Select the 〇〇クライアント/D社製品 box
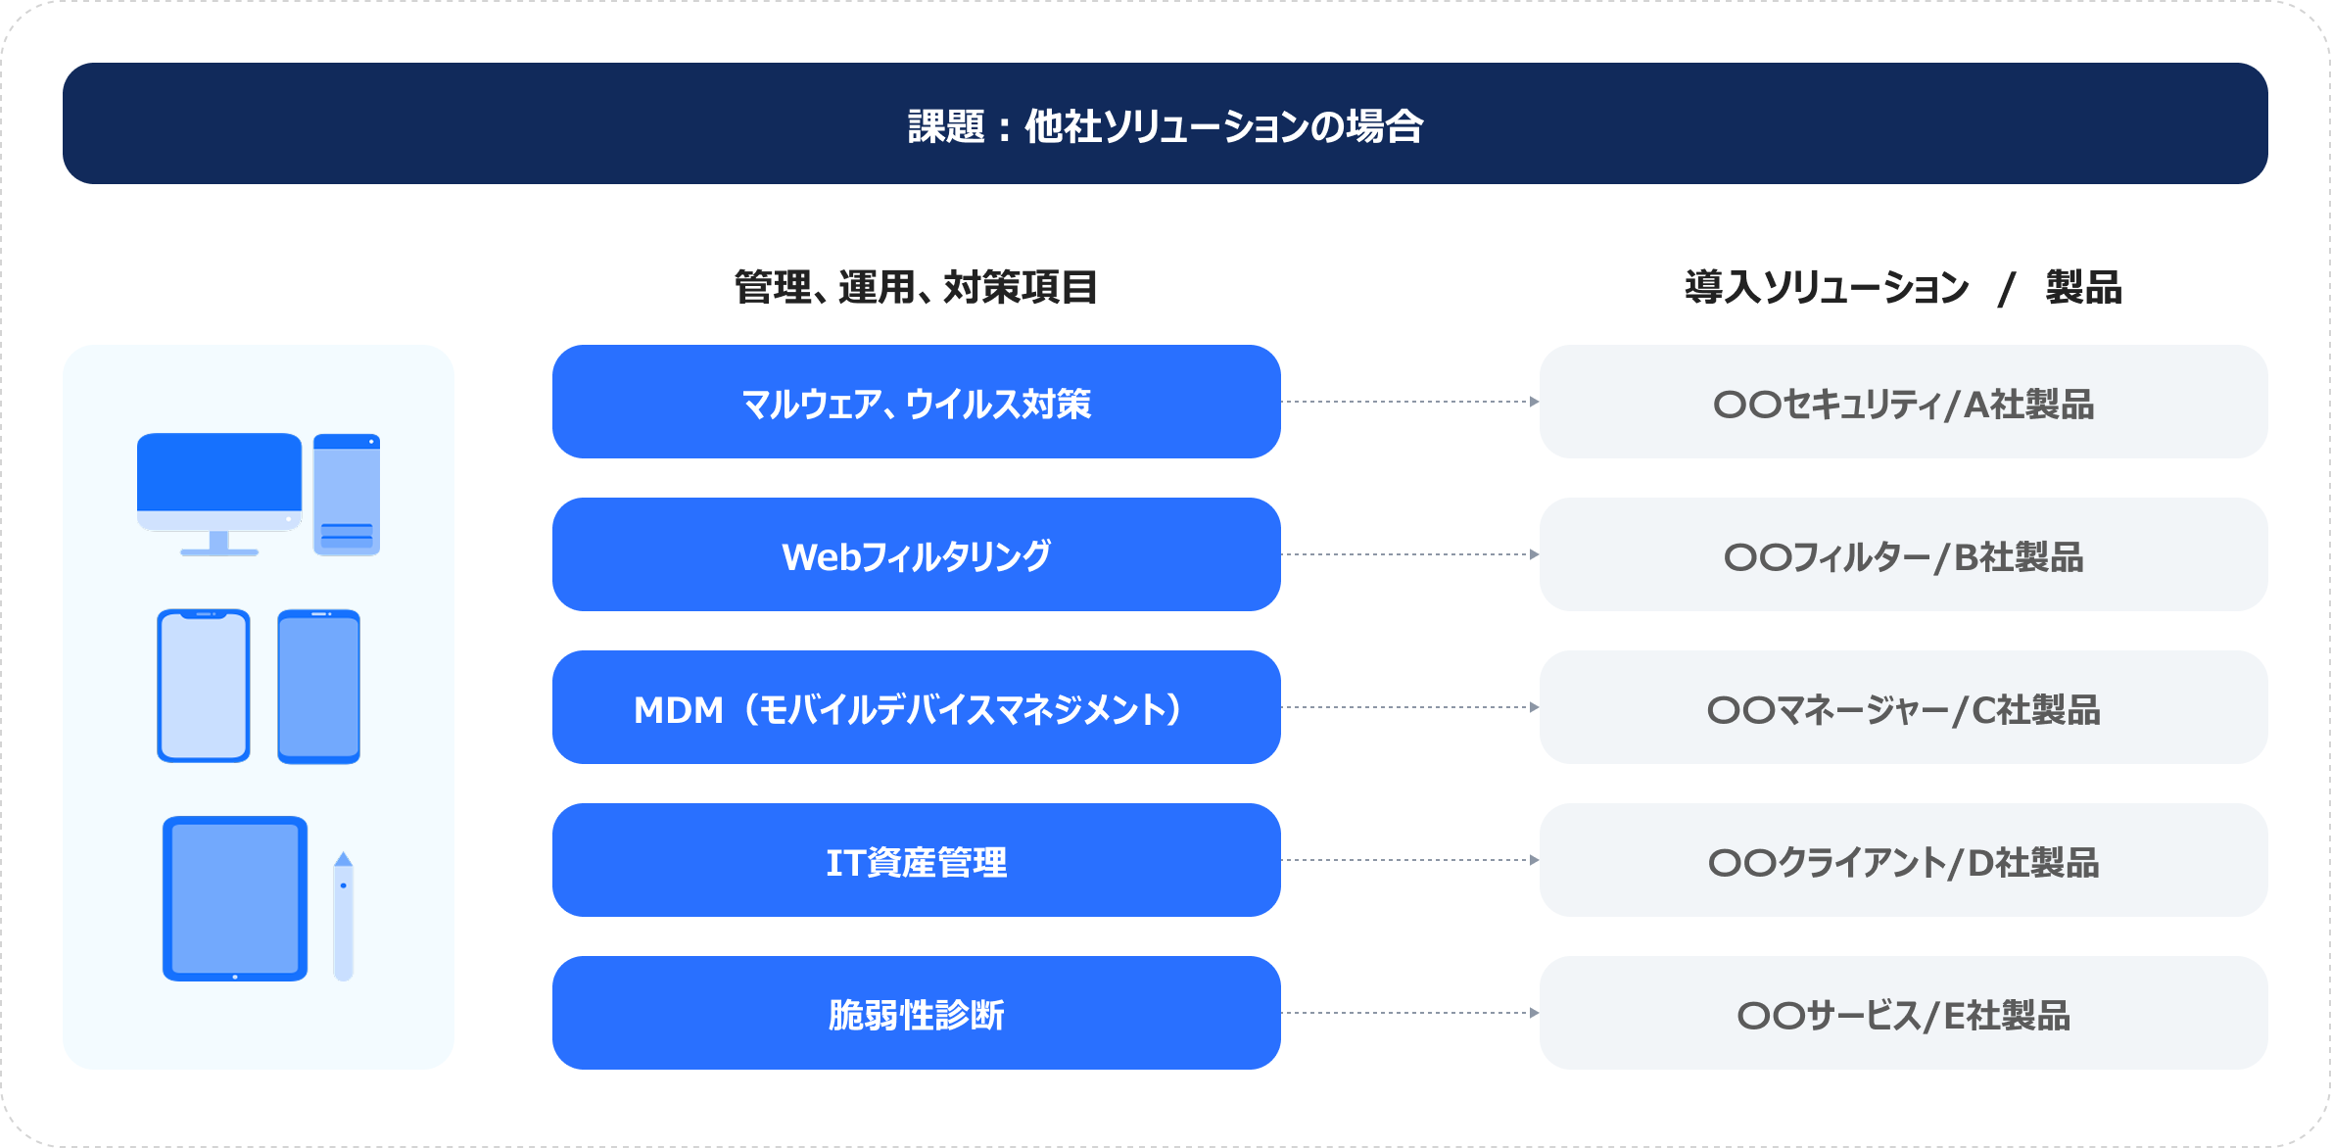This screenshot has height=1148, width=2331. click(1903, 860)
